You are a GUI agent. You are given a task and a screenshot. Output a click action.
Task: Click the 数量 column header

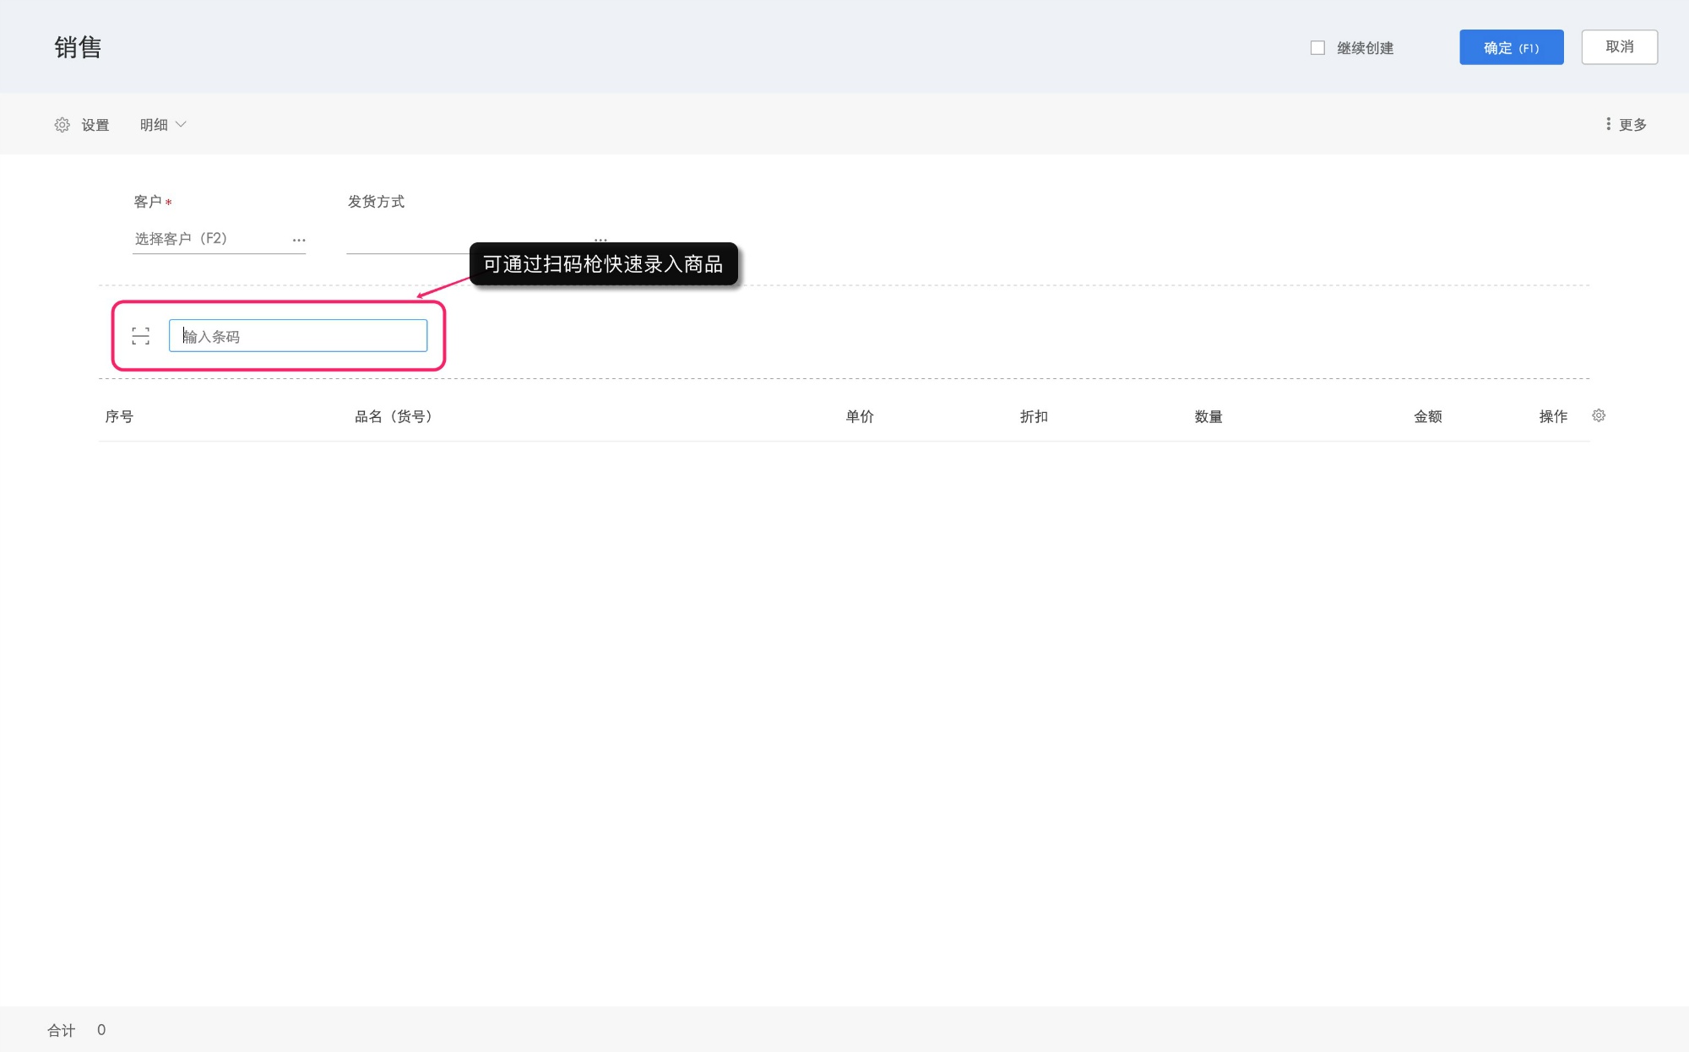click(x=1208, y=416)
